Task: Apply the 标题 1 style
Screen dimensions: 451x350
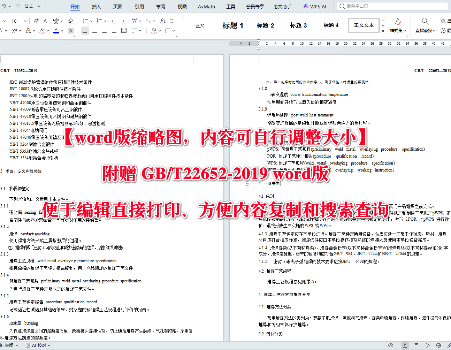Action: click(232, 25)
